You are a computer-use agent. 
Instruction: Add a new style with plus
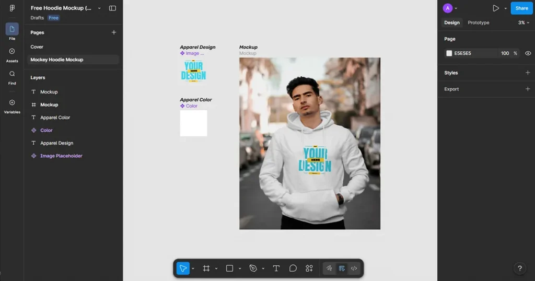[528, 73]
